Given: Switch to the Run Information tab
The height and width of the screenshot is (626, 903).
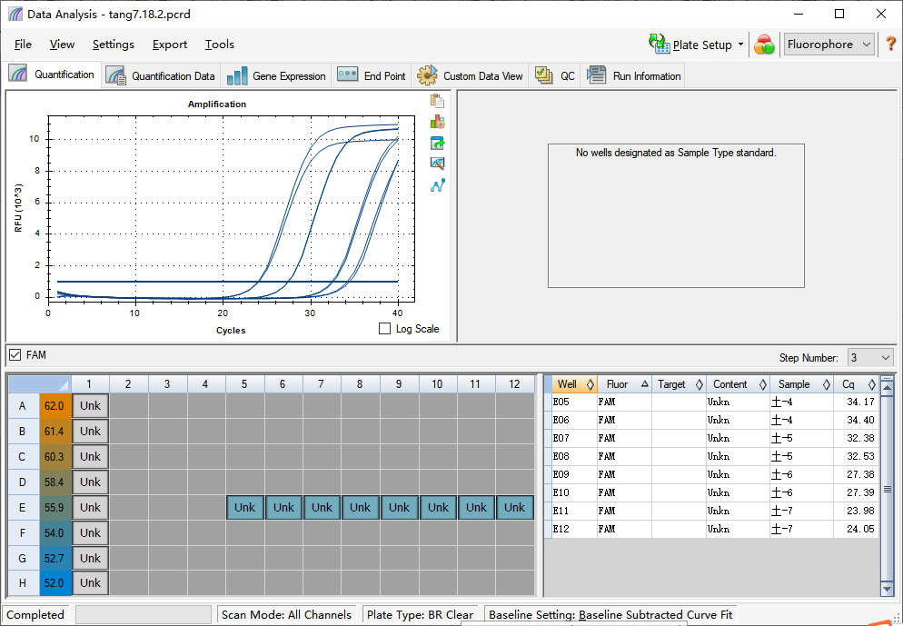Looking at the screenshot, I should (x=633, y=76).
